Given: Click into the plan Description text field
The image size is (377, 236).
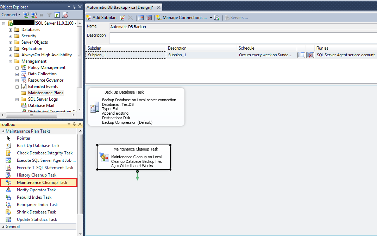Looking at the screenshot, I should point(243,38).
